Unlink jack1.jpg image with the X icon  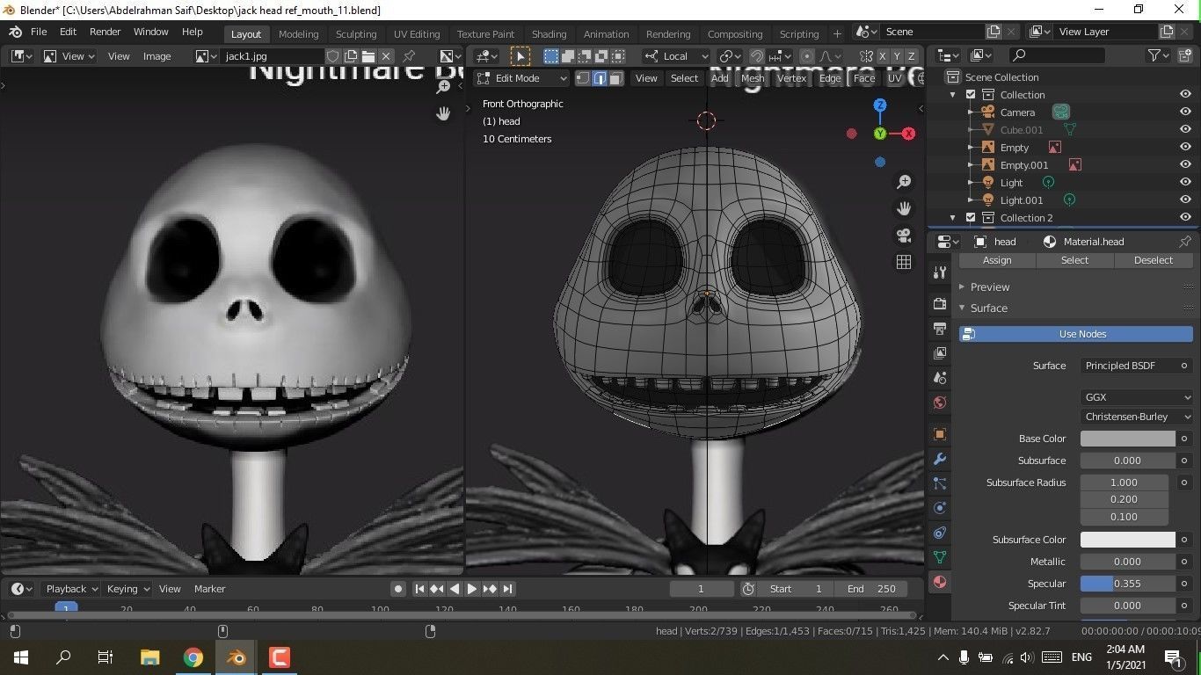(386, 56)
